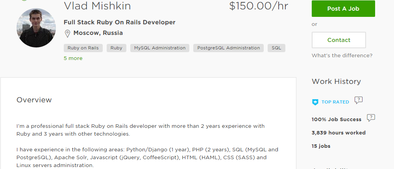Select the Ruby skill tag
Screen dimensions: 394x169
pyautogui.click(x=117, y=48)
